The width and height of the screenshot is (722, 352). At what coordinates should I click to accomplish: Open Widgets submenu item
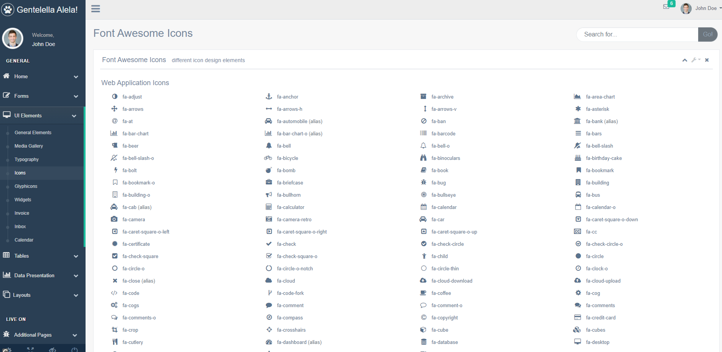point(23,200)
